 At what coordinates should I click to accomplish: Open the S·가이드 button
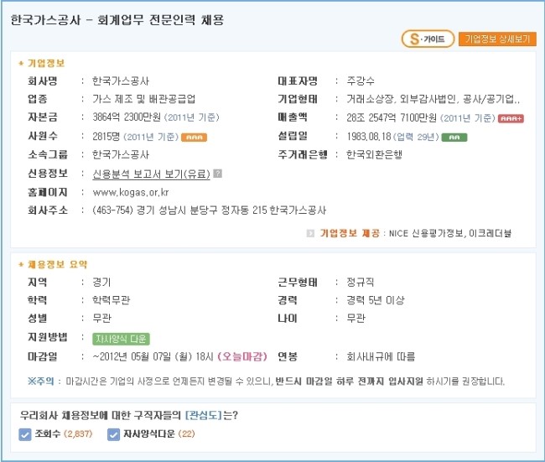point(428,39)
